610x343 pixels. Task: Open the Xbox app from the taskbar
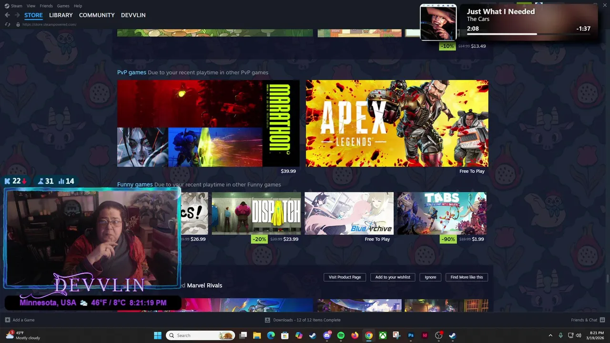(383, 335)
